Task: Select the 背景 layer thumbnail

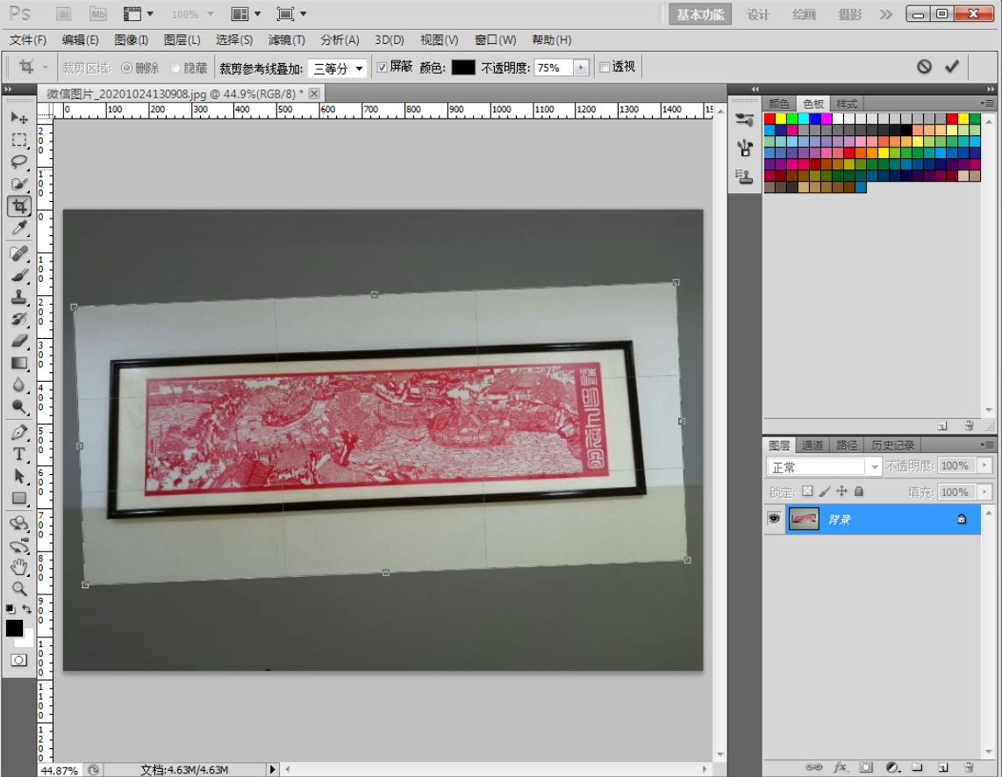Action: click(x=804, y=519)
